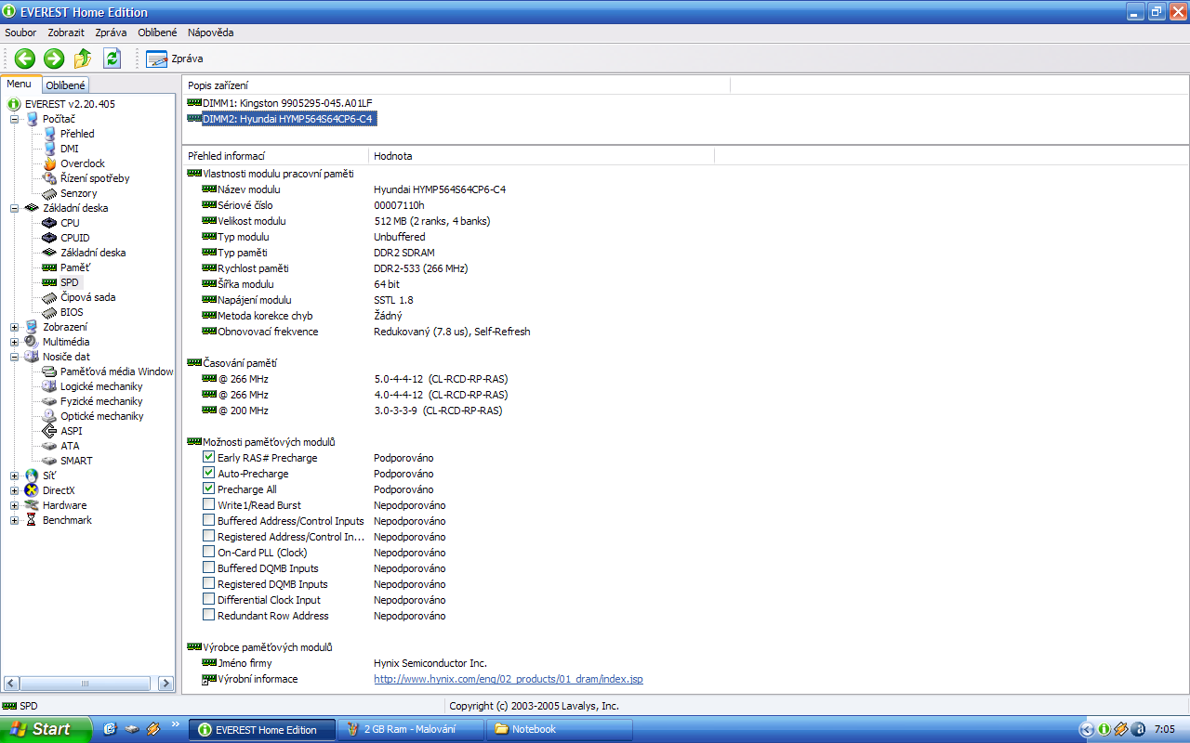The height and width of the screenshot is (743, 1190).
Task: Select the Fyzické mechaniky icon
Action: click(x=50, y=401)
